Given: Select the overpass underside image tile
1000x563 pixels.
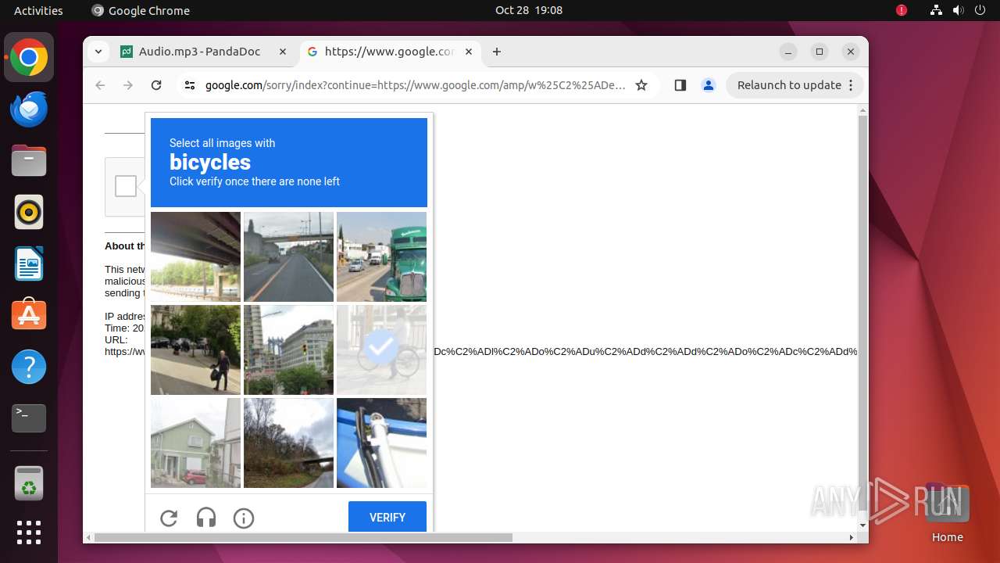Looking at the screenshot, I should (x=195, y=256).
